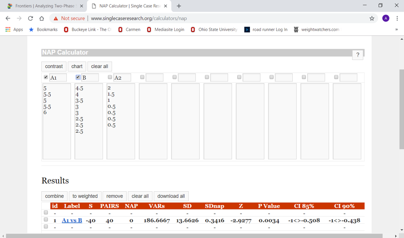Check the tenth column checkbox
The width and height of the screenshot is (404, 238).
(336, 77)
